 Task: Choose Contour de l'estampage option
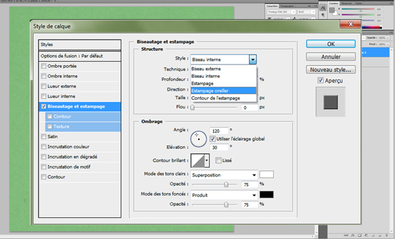click(x=223, y=98)
